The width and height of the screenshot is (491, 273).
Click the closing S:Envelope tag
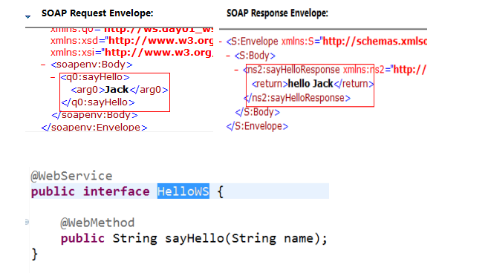click(x=257, y=126)
